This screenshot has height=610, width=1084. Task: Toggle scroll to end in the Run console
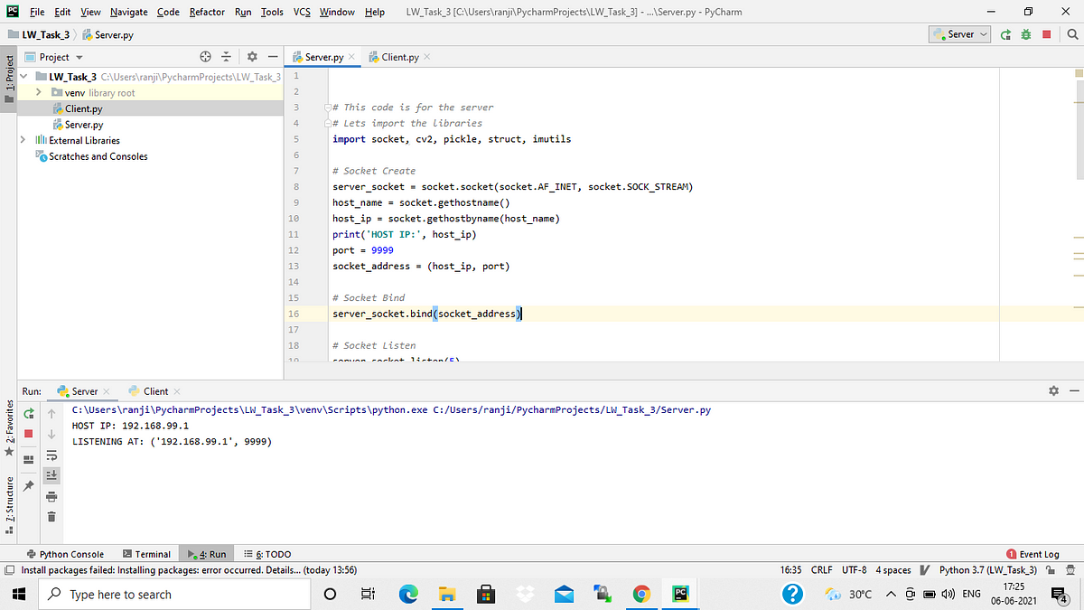click(51, 474)
